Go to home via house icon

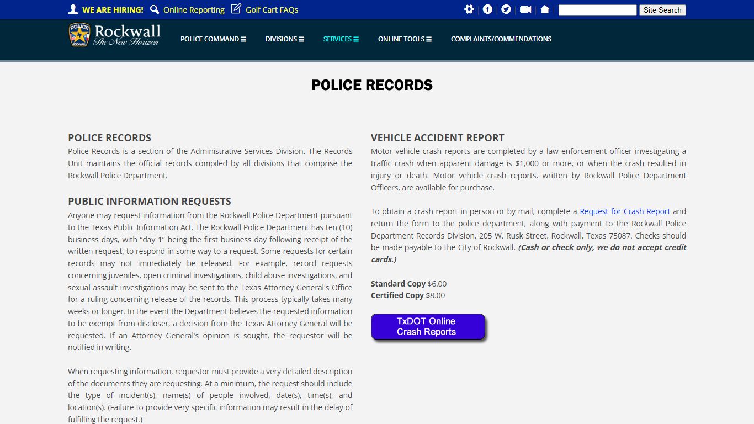click(x=545, y=9)
